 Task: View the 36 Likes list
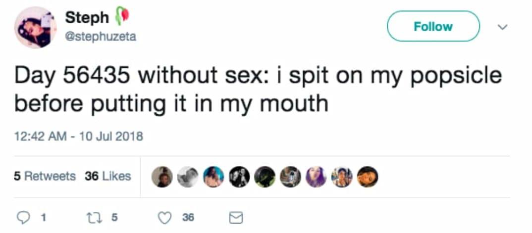point(107,176)
